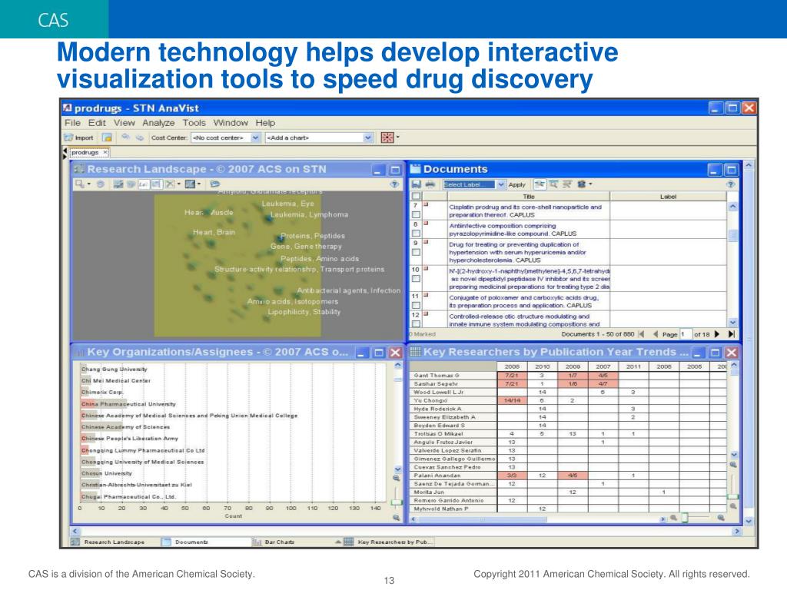Image resolution: width=787 pixels, height=590 pixels.
Task: Click the Import toolbar icon
Action: pos(79,138)
